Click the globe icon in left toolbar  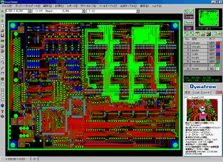coord(3,105)
